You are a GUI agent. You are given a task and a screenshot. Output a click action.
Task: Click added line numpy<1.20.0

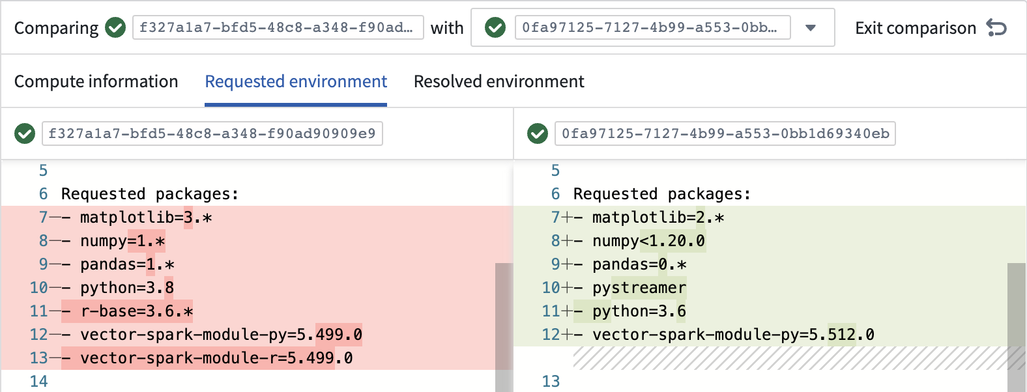point(770,241)
